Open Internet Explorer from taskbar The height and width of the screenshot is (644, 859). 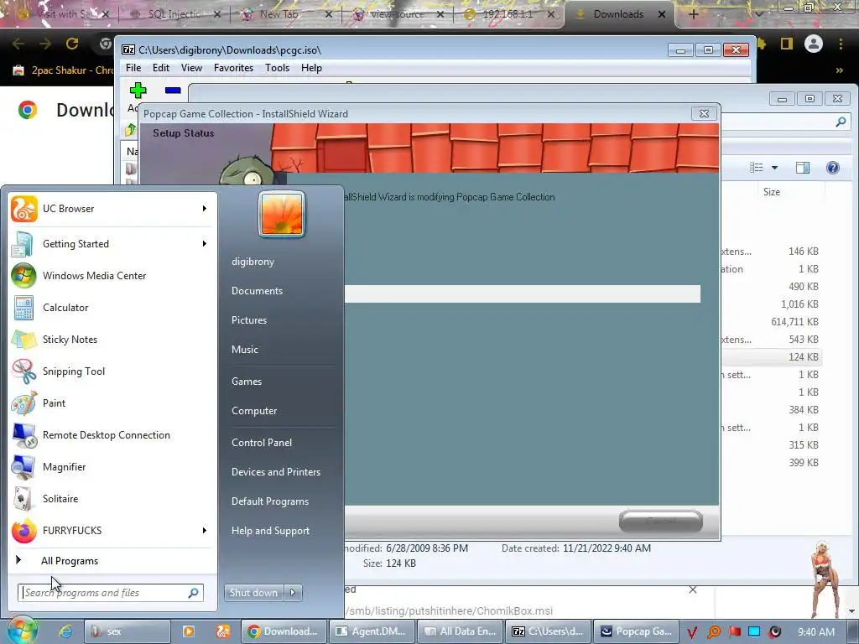65,631
